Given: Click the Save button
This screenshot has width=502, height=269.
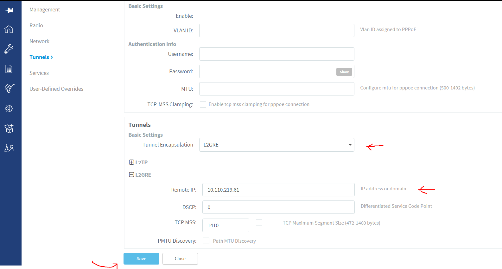Looking at the screenshot, I should [141, 259].
